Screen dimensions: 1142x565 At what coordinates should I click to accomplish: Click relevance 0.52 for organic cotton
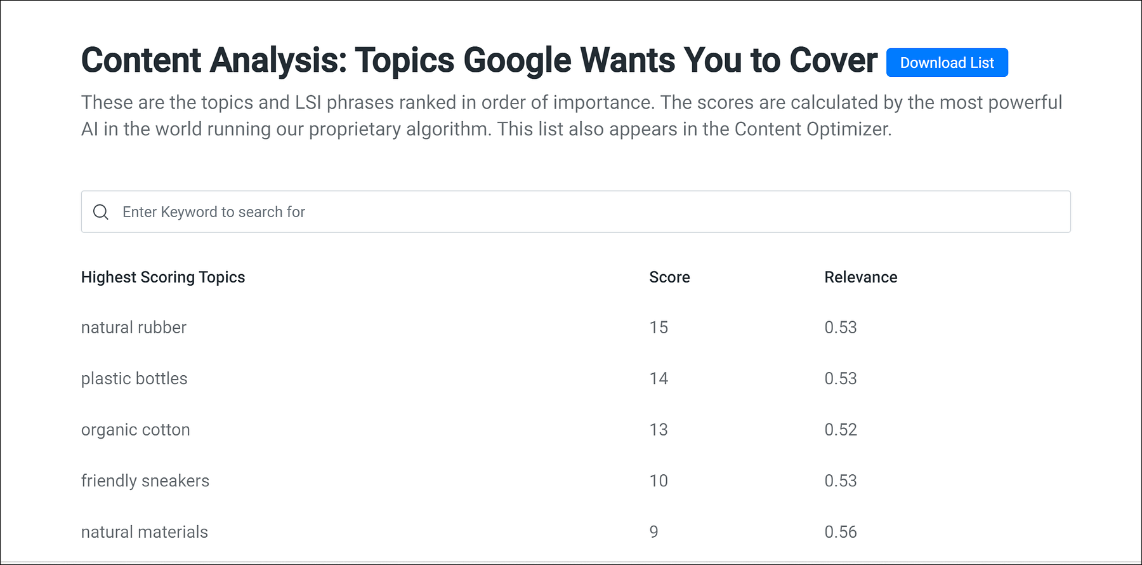coord(841,430)
